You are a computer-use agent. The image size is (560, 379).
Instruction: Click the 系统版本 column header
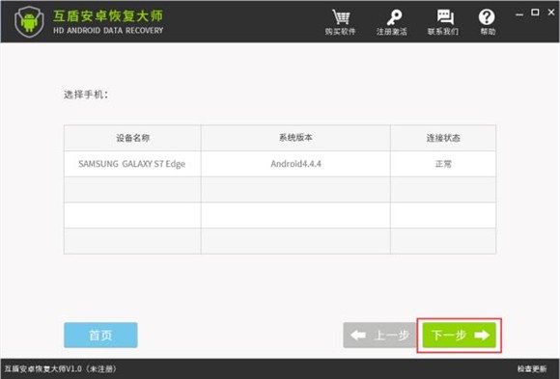[x=295, y=138]
